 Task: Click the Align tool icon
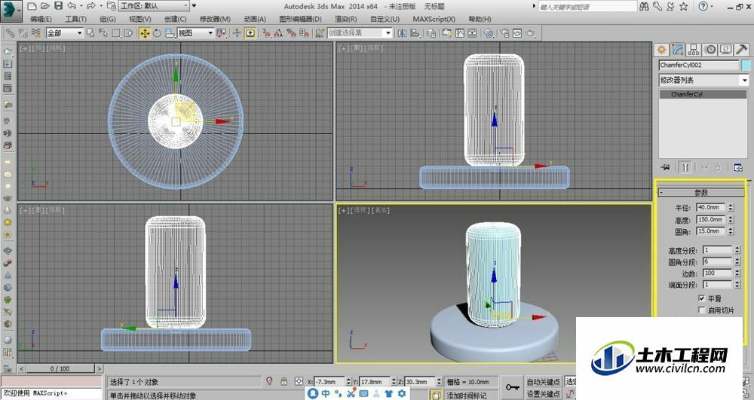click(415, 32)
